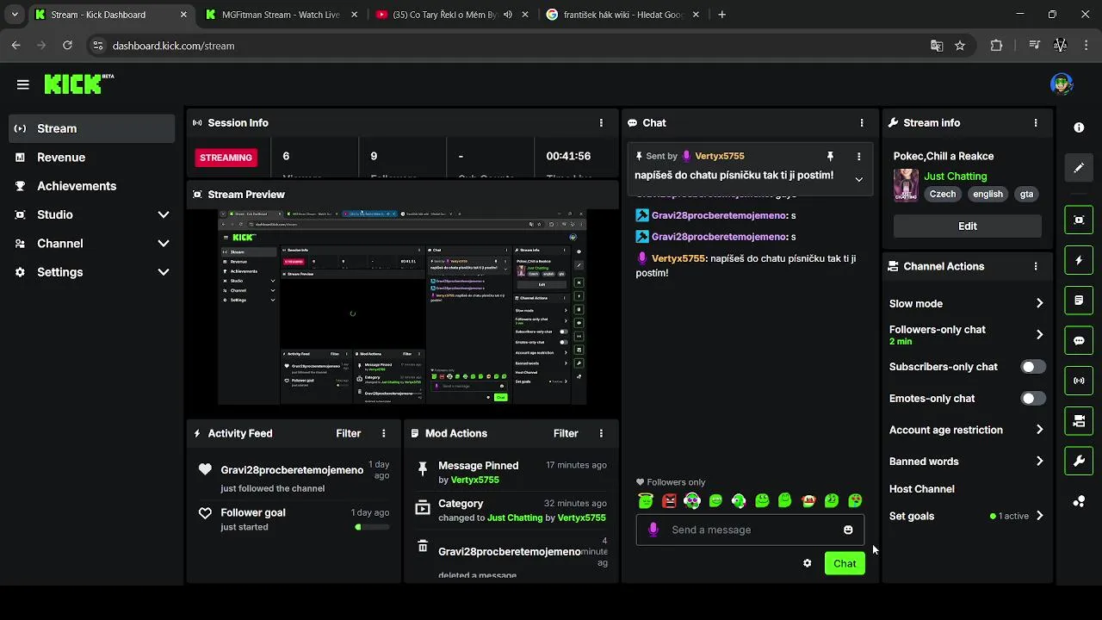Insert the crying heart-eyes green emote
The height and width of the screenshot is (620, 1102).
point(854,500)
